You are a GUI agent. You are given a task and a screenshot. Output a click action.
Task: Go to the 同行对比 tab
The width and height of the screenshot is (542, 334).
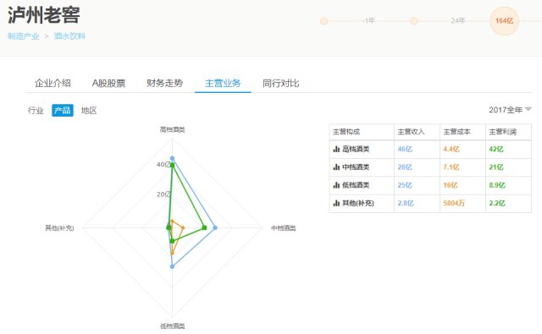click(280, 83)
